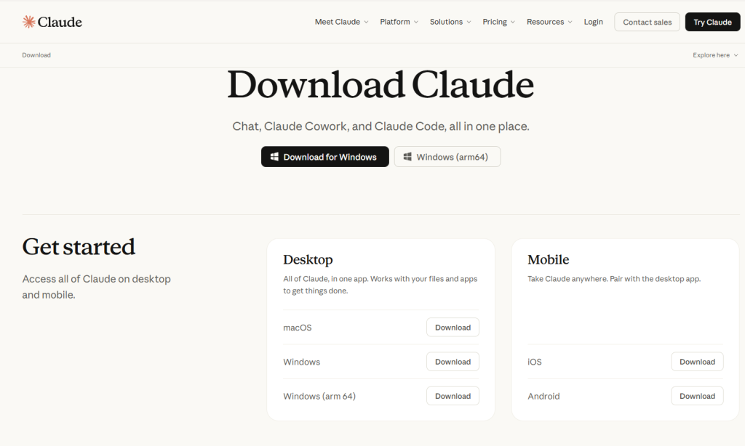Download the macOS desktop app
Screen dimensions: 745x446
[x=453, y=328]
